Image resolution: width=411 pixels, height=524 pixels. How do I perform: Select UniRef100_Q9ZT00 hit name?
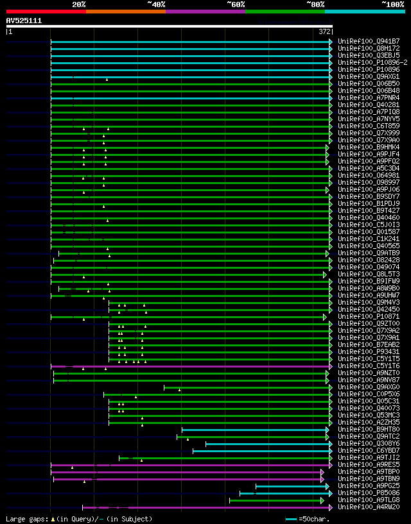369,323
